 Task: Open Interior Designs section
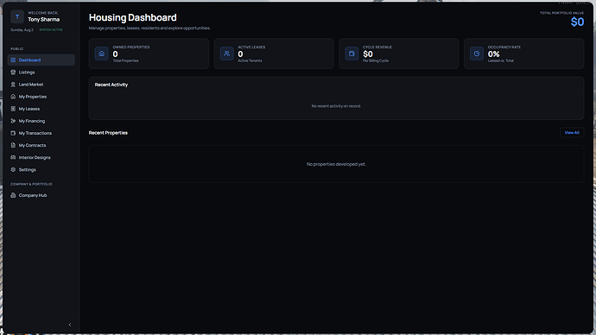click(41, 157)
